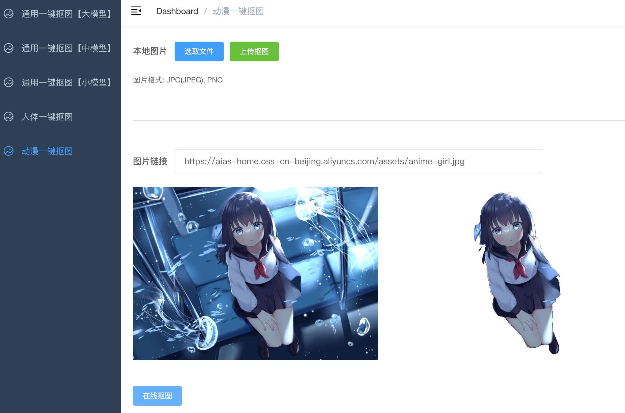Click the anime-girl.jpg URL text to edit
The image size is (625, 413).
[324, 161]
